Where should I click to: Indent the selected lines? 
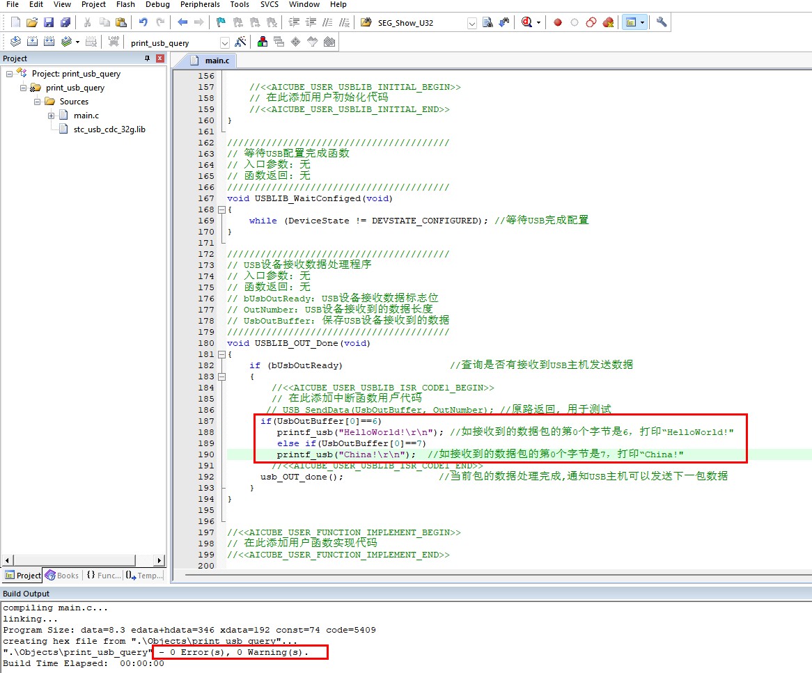294,22
